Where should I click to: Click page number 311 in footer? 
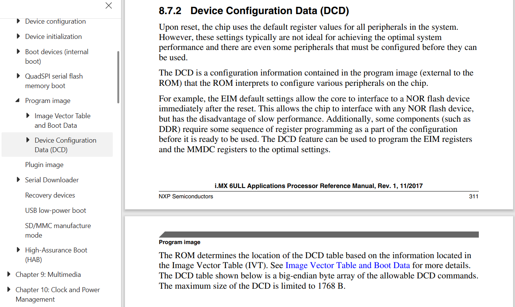click(473, 196)
